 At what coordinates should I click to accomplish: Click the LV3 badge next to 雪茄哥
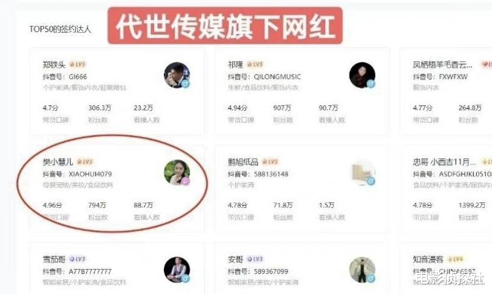(78, 259)
